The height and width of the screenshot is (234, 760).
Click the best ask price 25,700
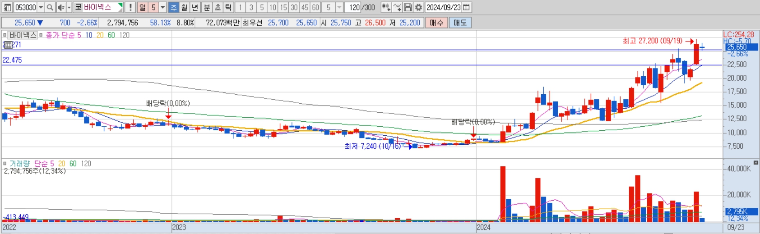(278, 23)
